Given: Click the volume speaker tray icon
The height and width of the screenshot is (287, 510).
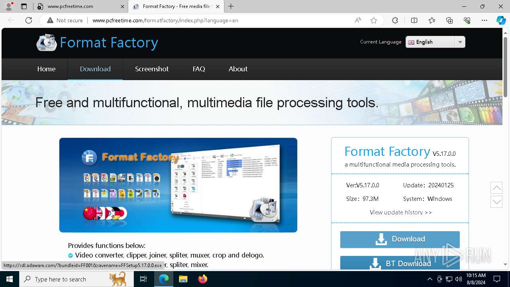Looking at the screenshot, I should (x=458, y=279).
